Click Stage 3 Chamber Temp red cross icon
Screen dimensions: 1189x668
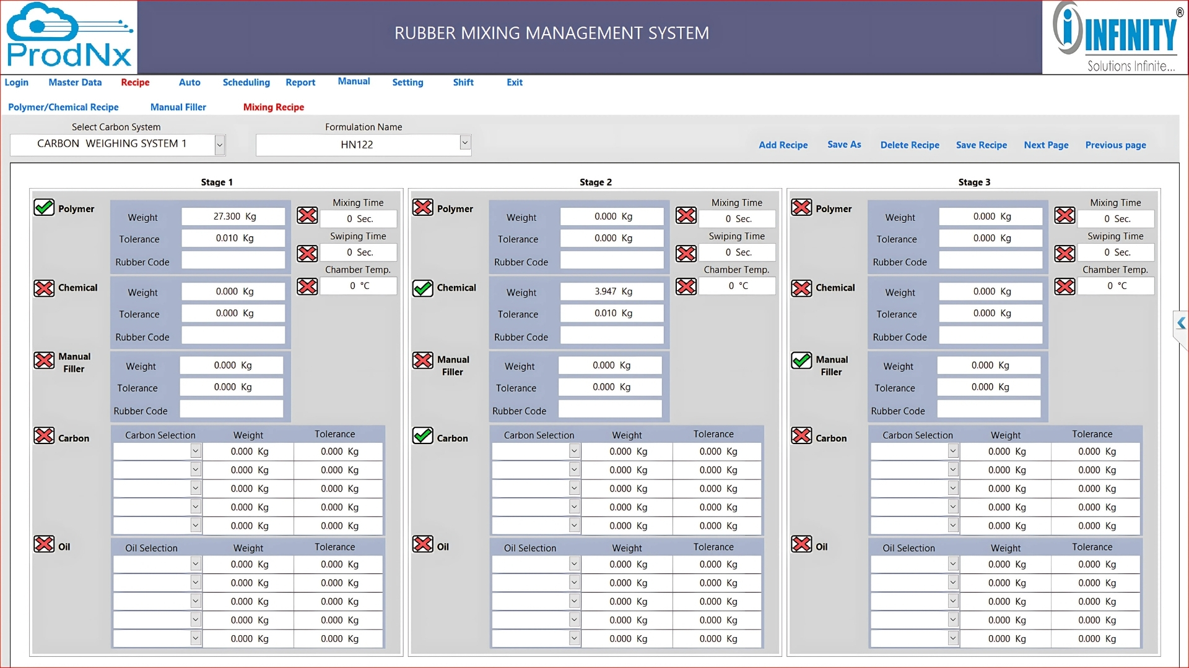[1065, 286]
